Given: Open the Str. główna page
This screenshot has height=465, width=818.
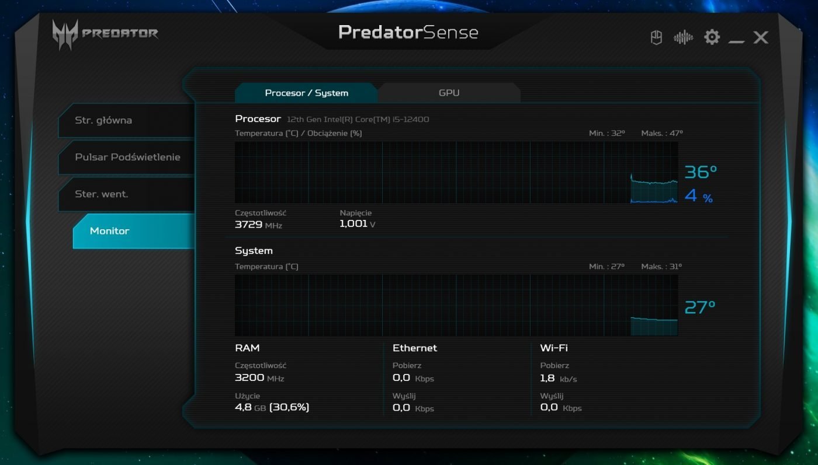Looking at the screenshot, I should [126, 120].
